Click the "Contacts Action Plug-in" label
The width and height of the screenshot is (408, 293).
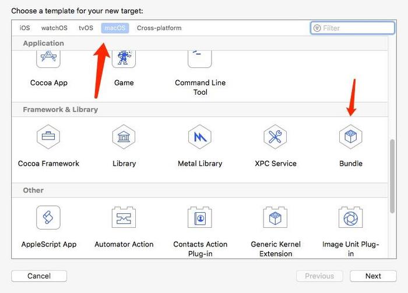coord(200,249)
